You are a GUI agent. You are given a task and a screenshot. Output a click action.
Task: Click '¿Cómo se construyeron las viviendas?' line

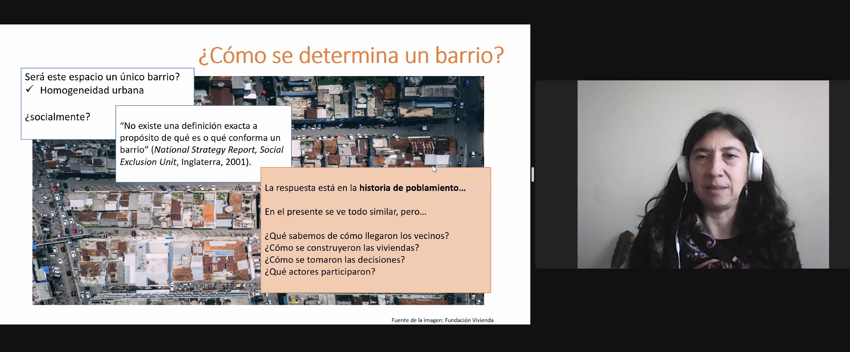341,248
